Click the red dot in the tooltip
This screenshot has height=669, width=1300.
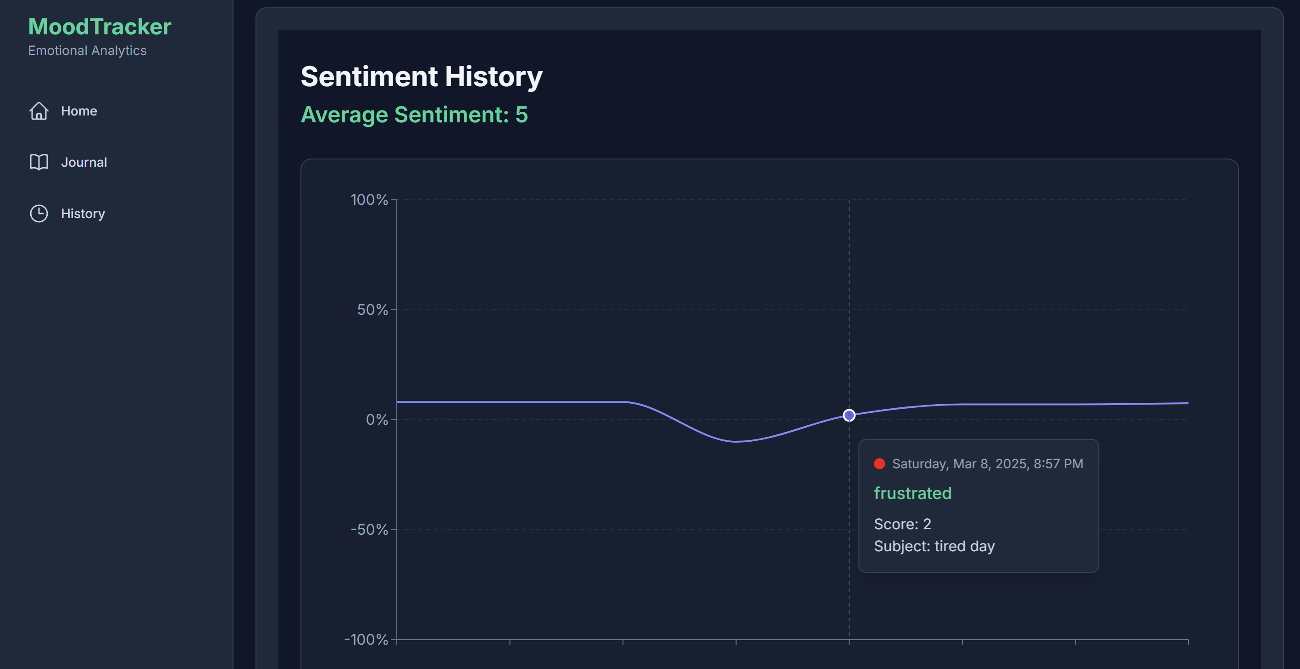click(x=880, y=463)
